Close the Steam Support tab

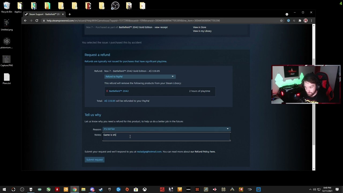tap(63, 14)
